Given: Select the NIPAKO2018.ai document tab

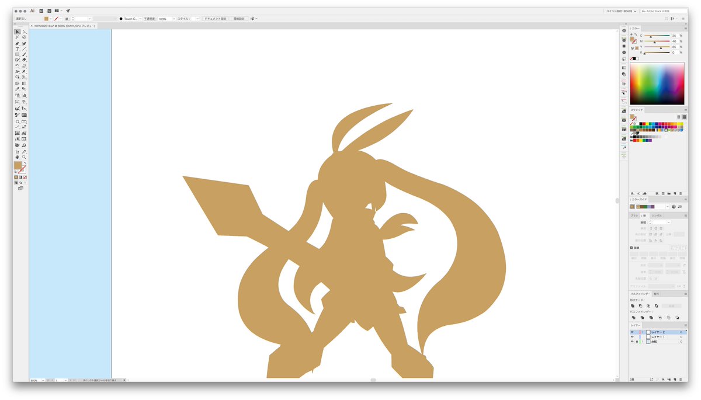Looking at the screenshot, I should 64,26.
